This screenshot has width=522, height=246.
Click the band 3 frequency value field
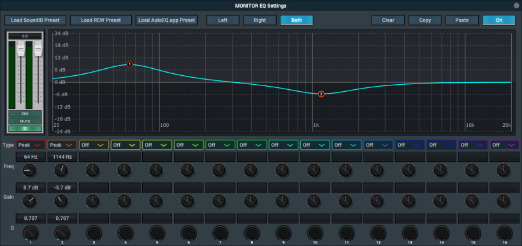pos(94,157)
